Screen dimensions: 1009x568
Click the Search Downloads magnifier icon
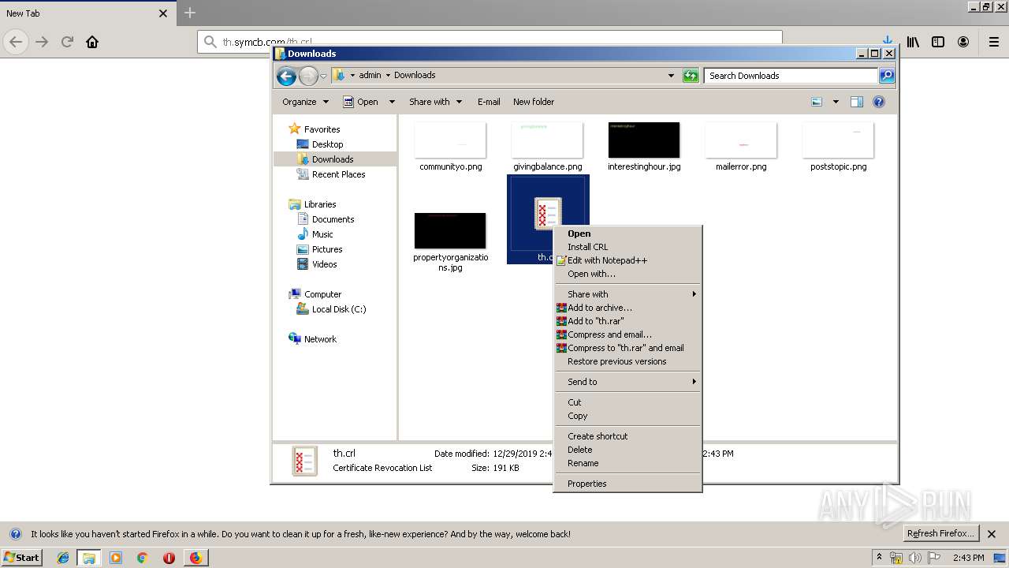coord(887,76)
